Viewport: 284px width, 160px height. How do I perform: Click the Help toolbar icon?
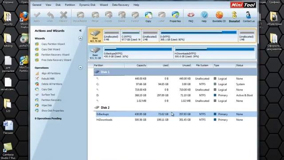(x=204, y=17)
